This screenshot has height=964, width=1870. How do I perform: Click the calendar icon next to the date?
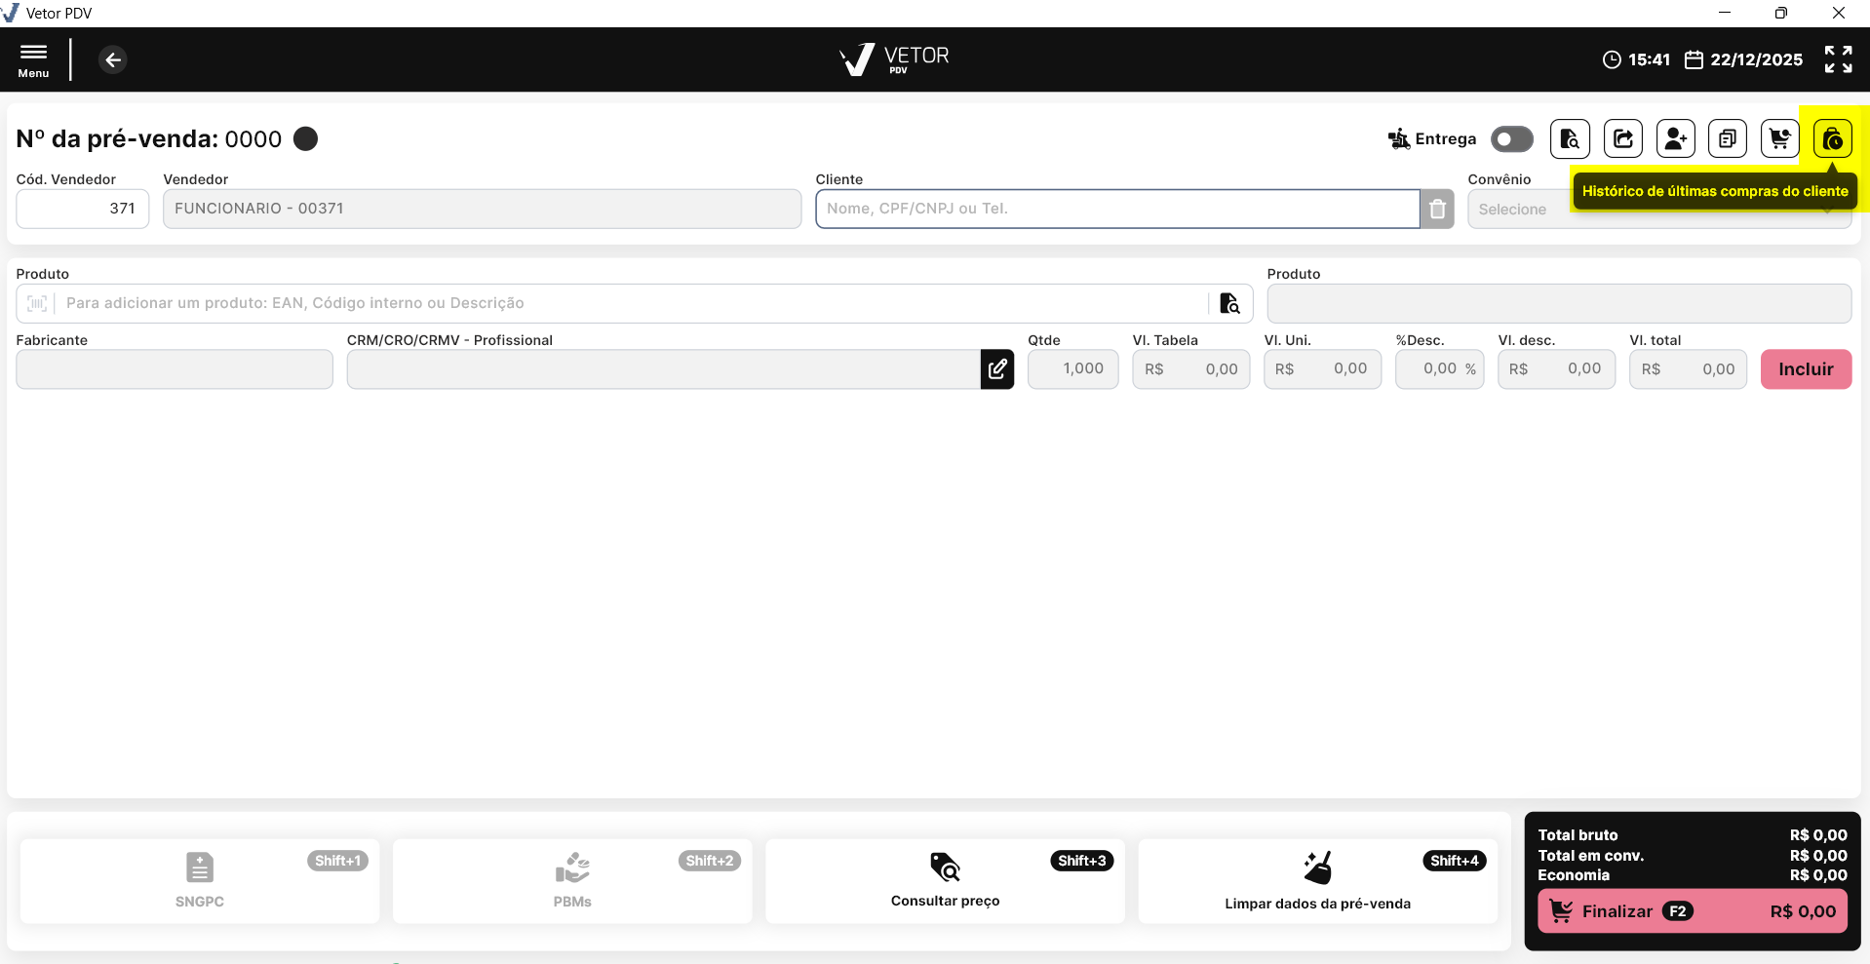(x=1695, y=59)
